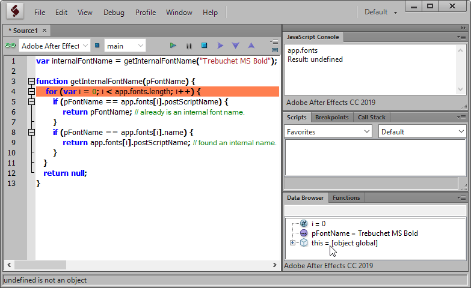471x288 pixels.
Task: Click the ExtendScript Toolkit app logo
Action: coord(15,11)
